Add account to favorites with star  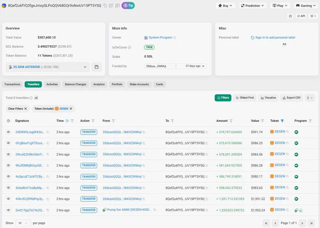coord(290,16)
